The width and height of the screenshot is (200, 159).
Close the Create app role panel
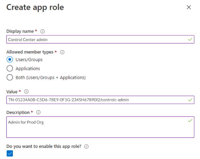point(189,7)
